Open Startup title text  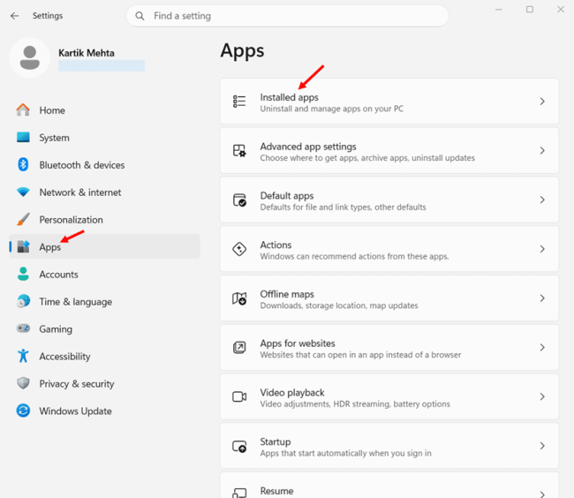click(276, 442)
